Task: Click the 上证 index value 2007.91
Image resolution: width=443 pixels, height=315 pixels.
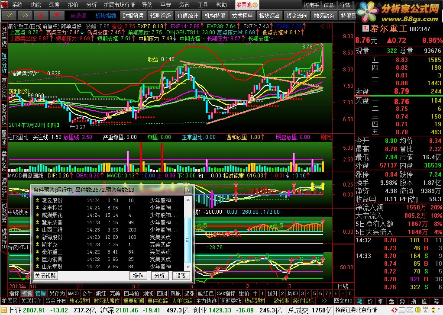Action: (x=34, y=311)
